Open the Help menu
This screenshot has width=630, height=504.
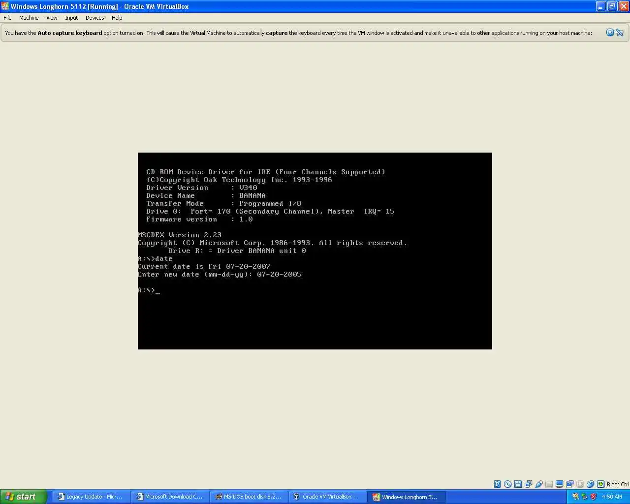click(x=117, y=18)
